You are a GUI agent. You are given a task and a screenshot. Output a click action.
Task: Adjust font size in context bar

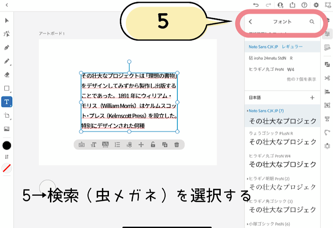click(93, 145)
